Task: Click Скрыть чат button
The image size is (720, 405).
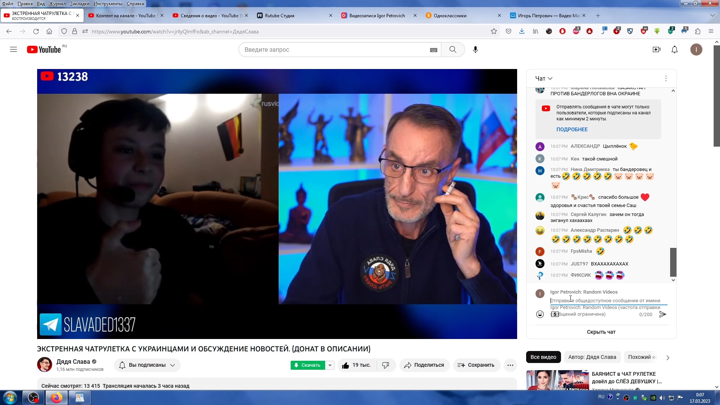Action: (601, 332)
